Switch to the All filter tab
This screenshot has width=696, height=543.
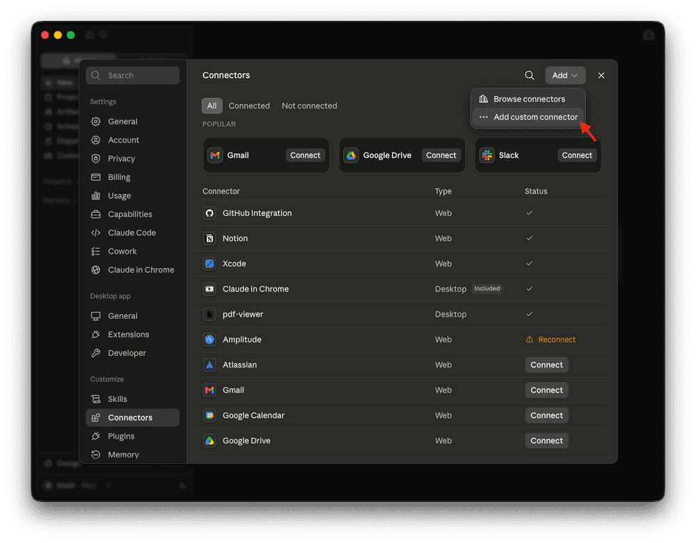coord(212,106)
